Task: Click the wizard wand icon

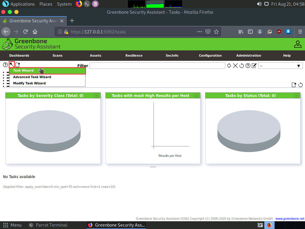Action: (12, 64)
